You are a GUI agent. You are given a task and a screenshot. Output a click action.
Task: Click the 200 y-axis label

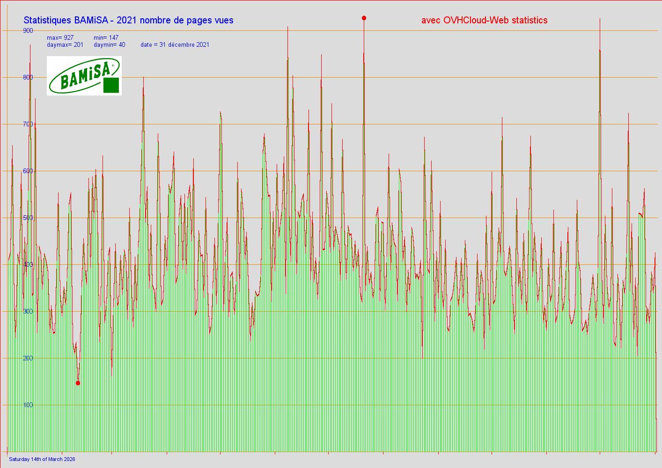pos(28,358)
